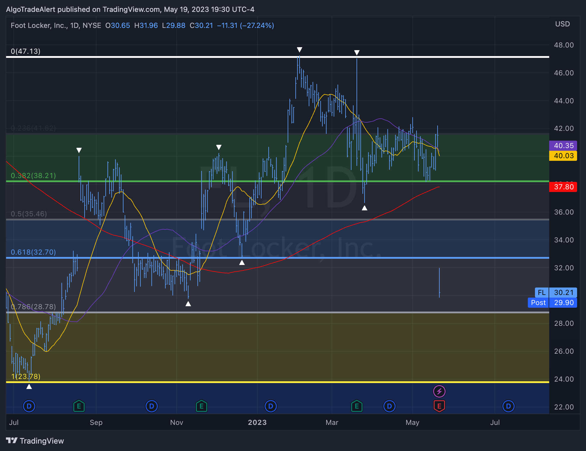Click the 44.00 price axis label
The image size is (586, 451).
(x=564, y=101)
